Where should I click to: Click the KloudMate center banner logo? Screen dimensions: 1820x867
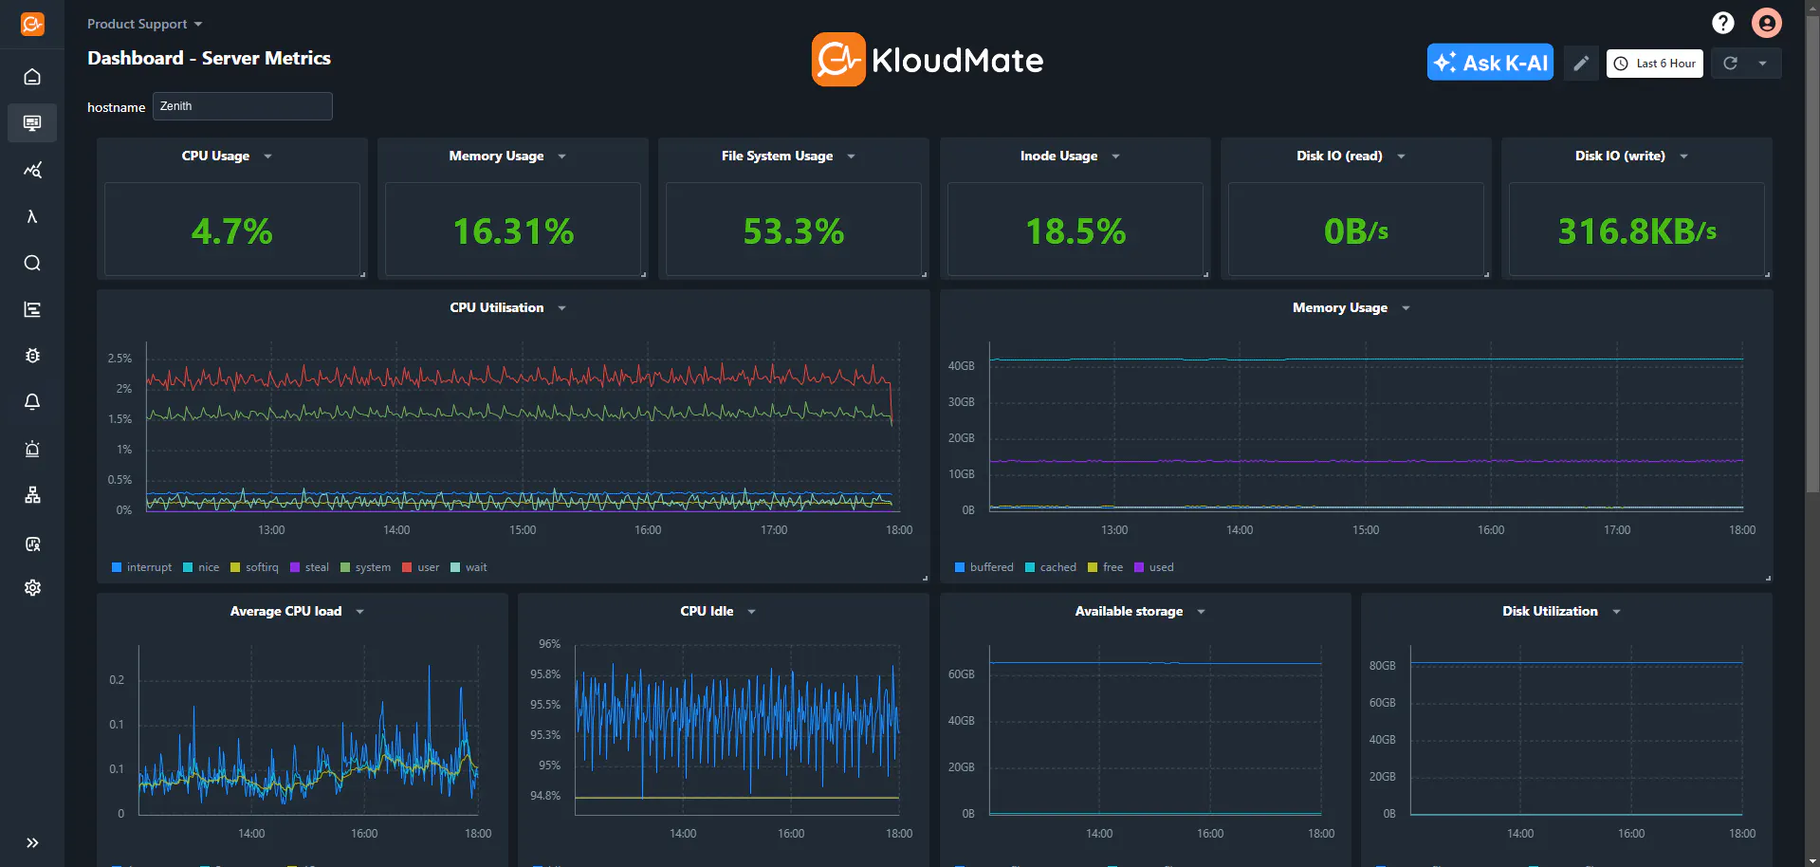click(x=928, y=60)
